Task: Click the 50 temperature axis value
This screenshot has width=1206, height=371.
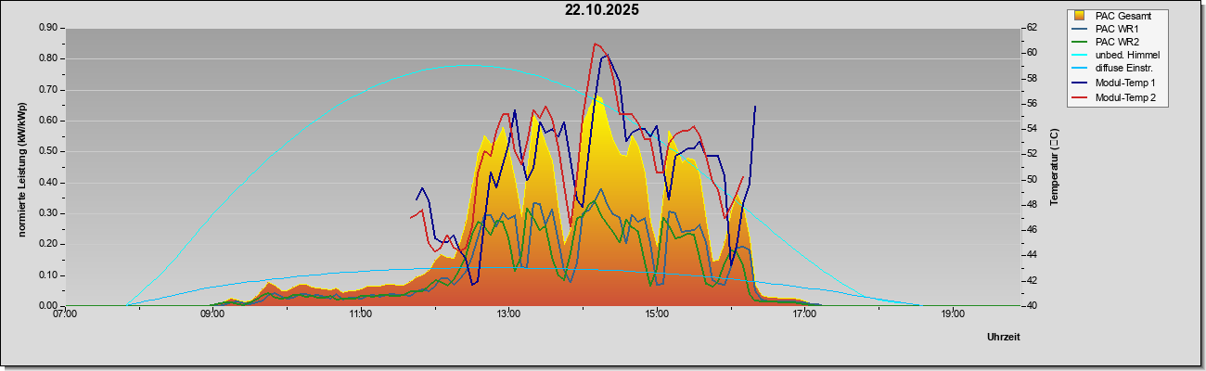Action: click(x=1032, y=179)
